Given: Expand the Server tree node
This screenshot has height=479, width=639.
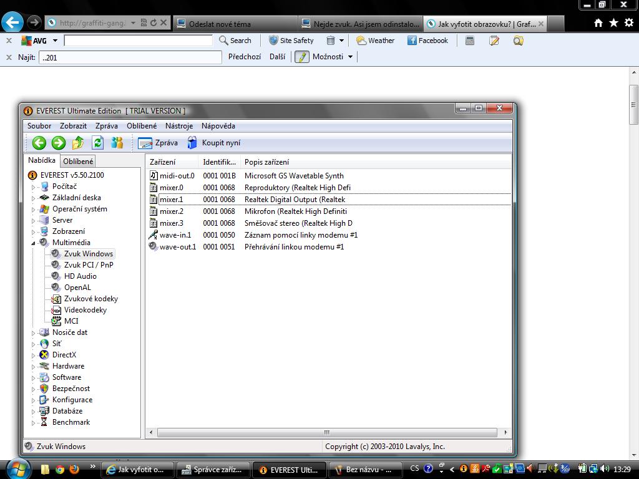Looking at the screenshot, I should click(x=34, y=221).
